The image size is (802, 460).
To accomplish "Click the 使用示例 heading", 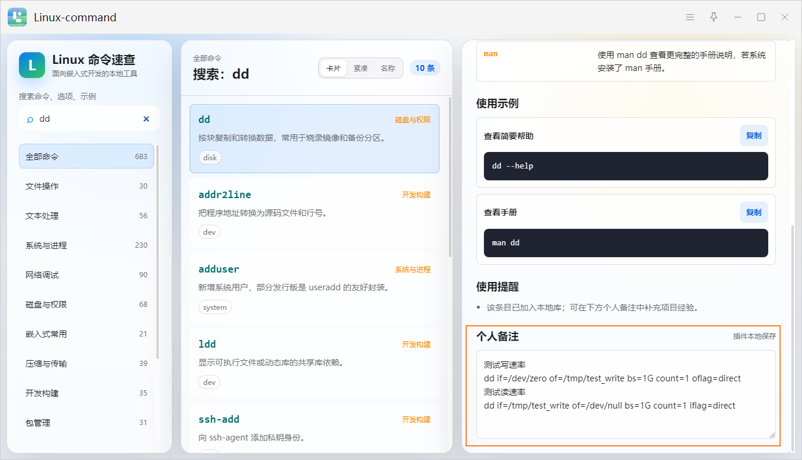I will click(x=498, y=103).
